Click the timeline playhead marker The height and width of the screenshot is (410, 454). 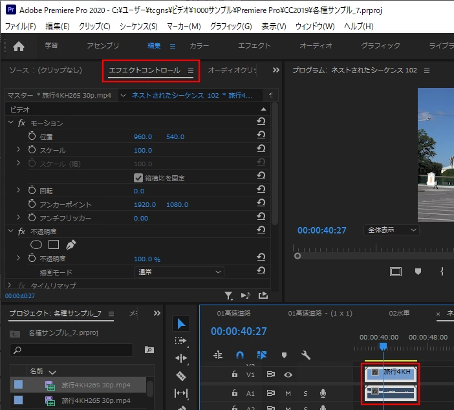(x=383, y=346)
